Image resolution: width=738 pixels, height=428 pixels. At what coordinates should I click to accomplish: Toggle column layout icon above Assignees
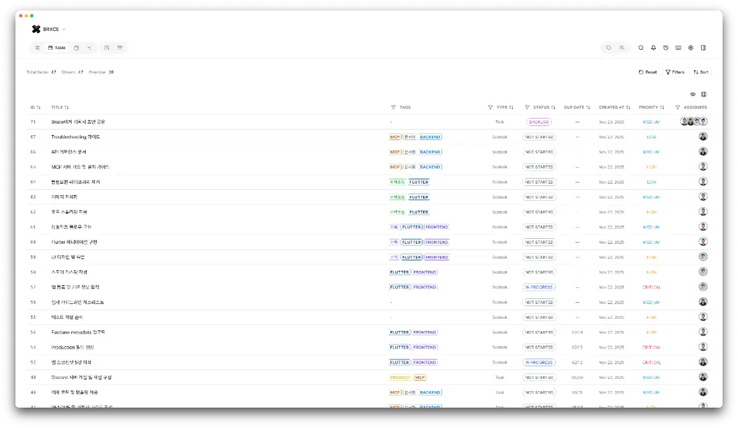(704, 95)
